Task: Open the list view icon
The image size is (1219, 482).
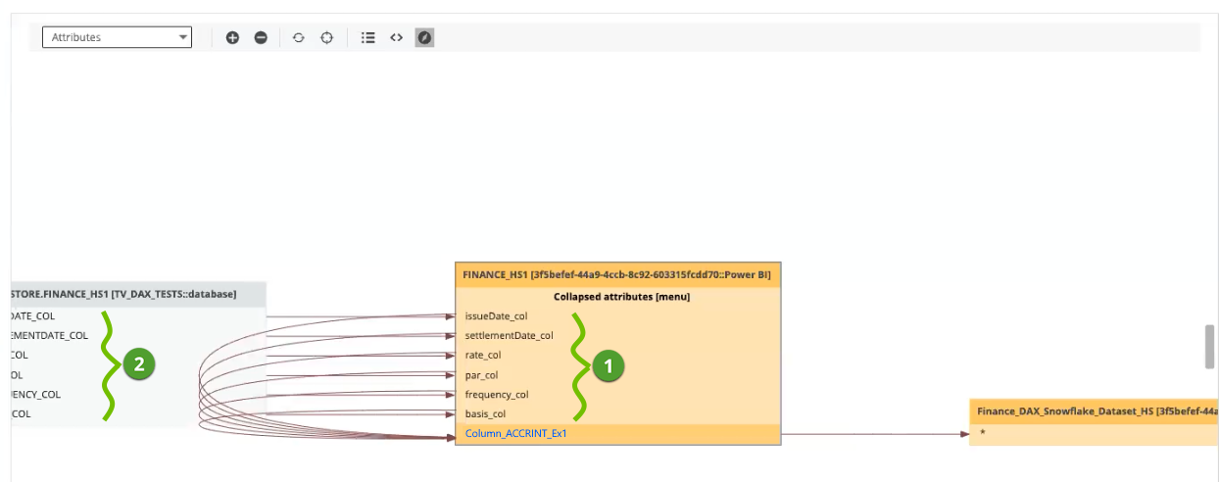Action: pos(368,37)
